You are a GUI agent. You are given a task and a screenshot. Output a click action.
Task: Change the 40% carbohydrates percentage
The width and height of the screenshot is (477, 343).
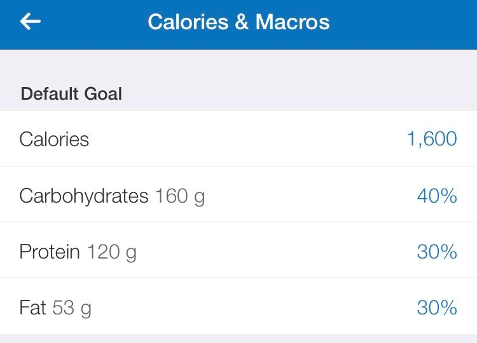point(437,196)
